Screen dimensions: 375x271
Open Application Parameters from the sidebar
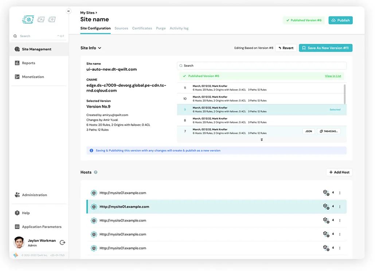(39, 227)
